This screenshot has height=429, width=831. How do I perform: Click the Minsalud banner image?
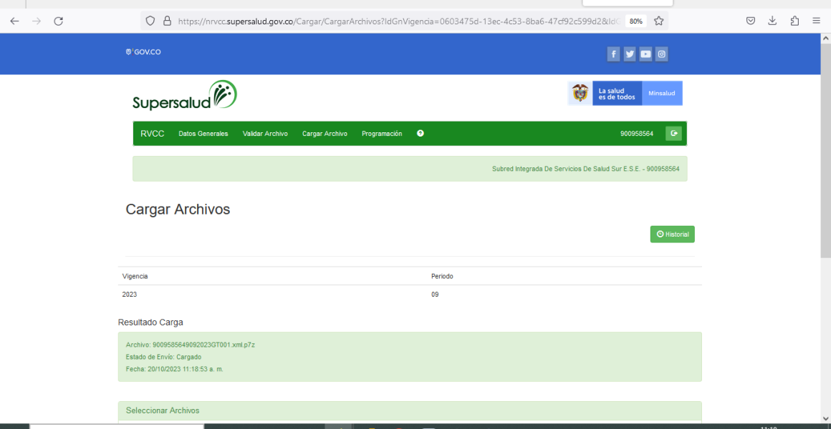tap(625, 94)
